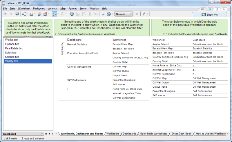Jump to first sheet tab arrow

(46, 134)
